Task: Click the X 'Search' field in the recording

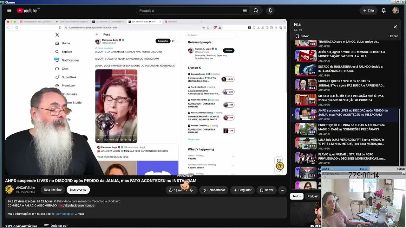Action: tap(212, 35)
